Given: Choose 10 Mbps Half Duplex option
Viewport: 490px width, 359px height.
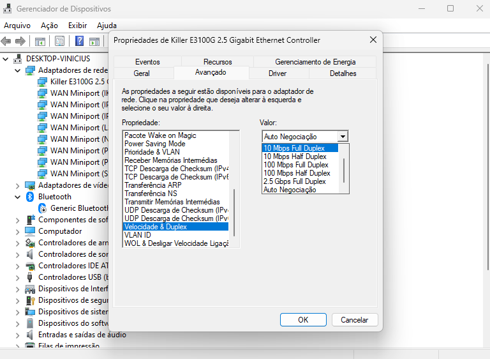Looking at the screenshot, I should point(301,156).
